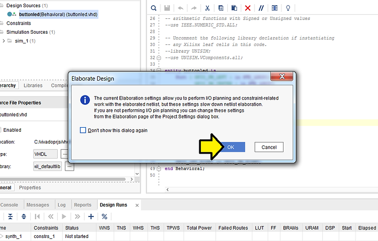Click the first run skip-back icon
The width and height of the screenshot is (378, 241).
pyautogui.click(x=37, y=216)
